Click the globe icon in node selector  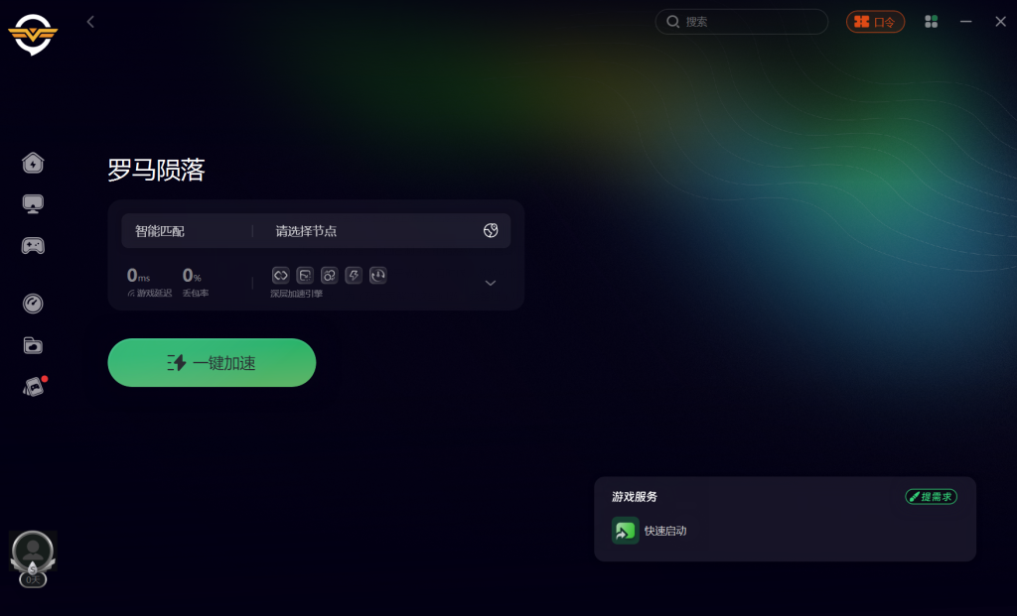491,230
